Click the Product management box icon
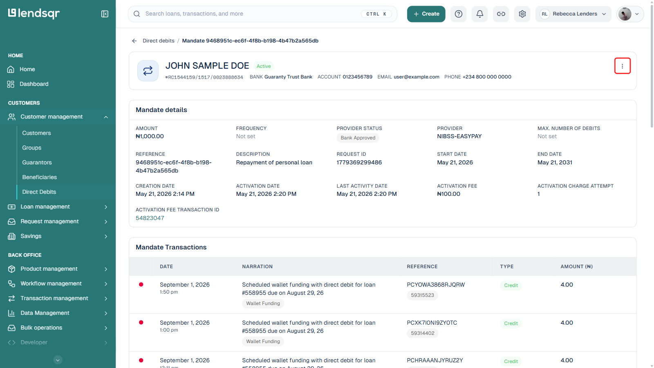 11,269
